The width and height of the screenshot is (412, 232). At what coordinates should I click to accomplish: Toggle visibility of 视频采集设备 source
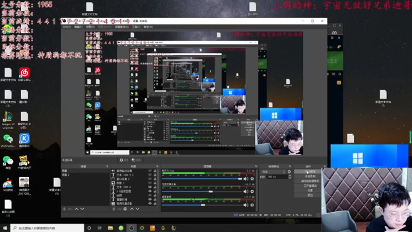[150, 204]
